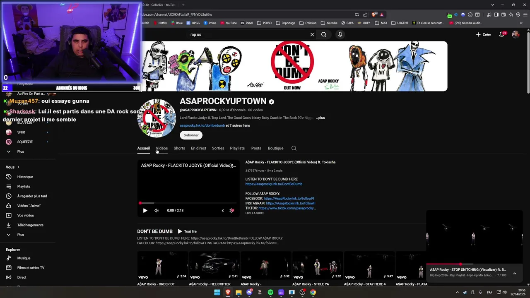Seek on the featured video progress bar
This screenshot has height=298, width=530.
tap(188, 203)
